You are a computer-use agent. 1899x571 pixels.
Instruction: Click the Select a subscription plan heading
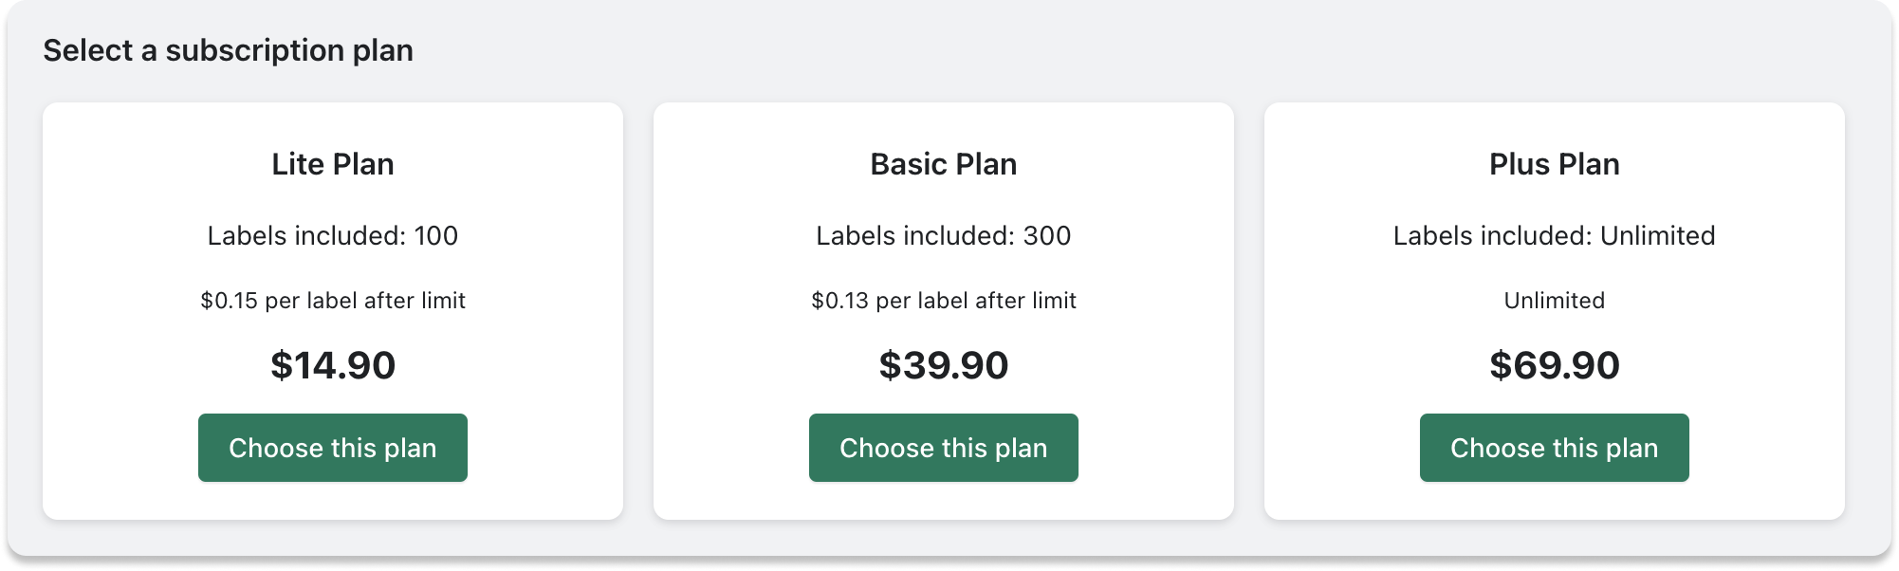(x=230, y=50)
